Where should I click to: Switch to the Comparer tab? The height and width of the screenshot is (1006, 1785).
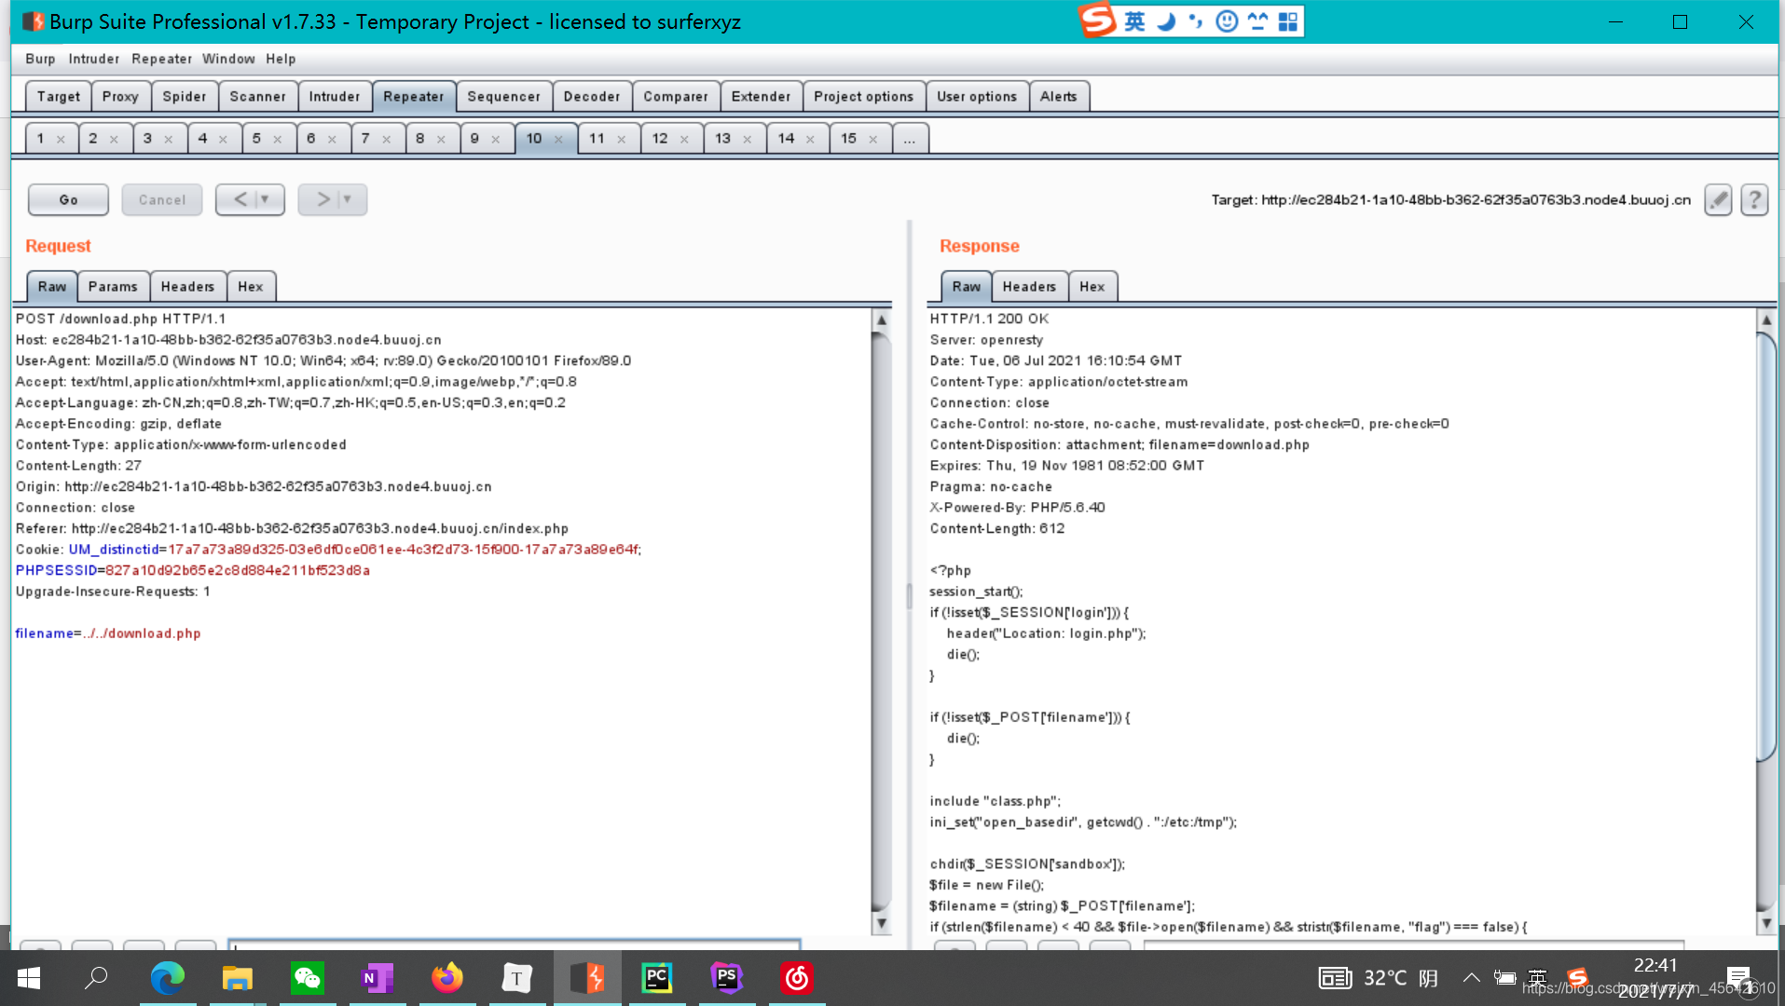pos(676,96)
